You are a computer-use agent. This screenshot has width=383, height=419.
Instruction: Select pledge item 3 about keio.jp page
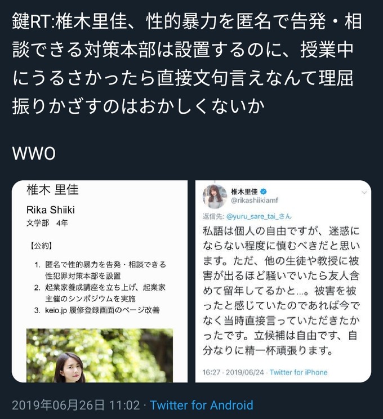pyautogui.click(x=97, y=310)
